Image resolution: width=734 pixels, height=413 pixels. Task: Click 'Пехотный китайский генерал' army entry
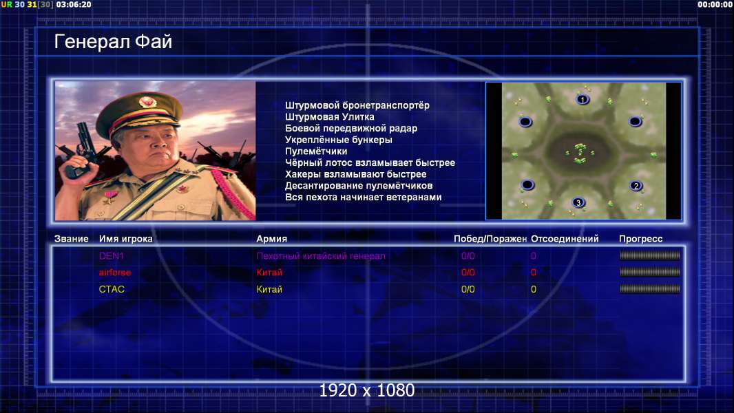pos(321,256)
